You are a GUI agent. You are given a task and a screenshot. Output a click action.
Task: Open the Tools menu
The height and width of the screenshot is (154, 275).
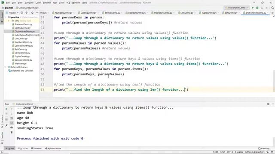click(61, 3)
